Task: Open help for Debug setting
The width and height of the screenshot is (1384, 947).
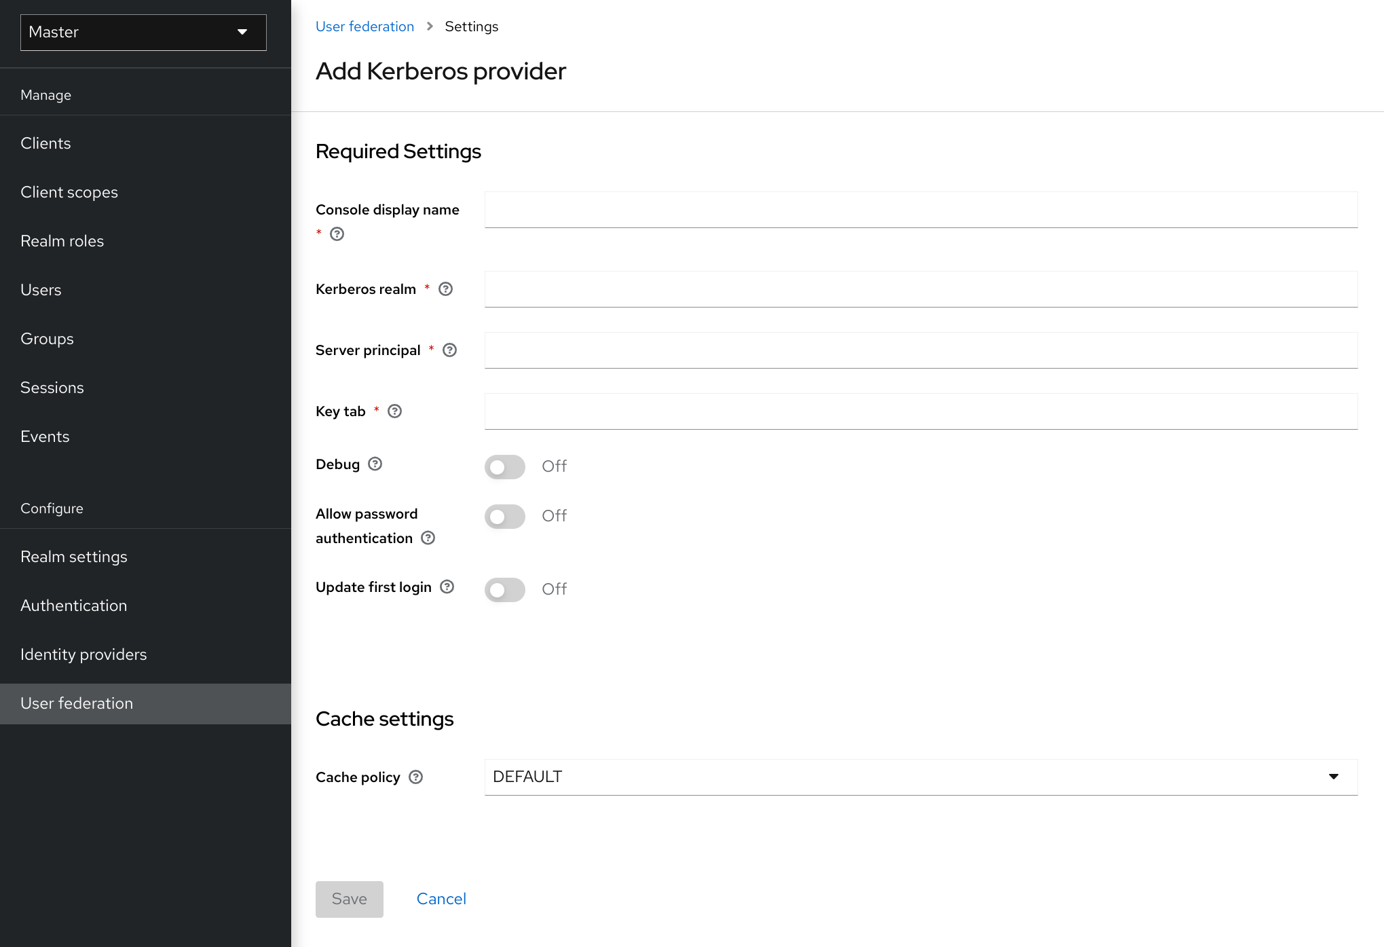Action: pyautogui.click(x=374, y=463)
